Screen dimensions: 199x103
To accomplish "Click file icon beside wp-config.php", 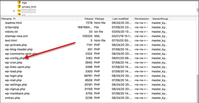I will coord(2,58).
